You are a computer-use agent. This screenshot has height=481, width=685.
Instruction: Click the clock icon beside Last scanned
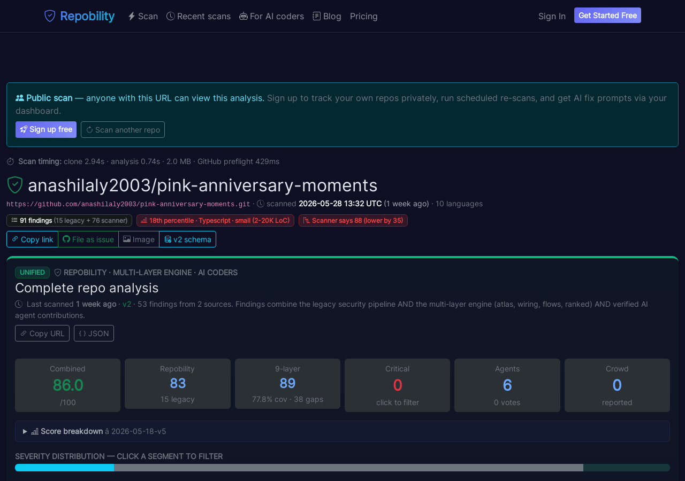pyautogui.click(x=19, y=304)
